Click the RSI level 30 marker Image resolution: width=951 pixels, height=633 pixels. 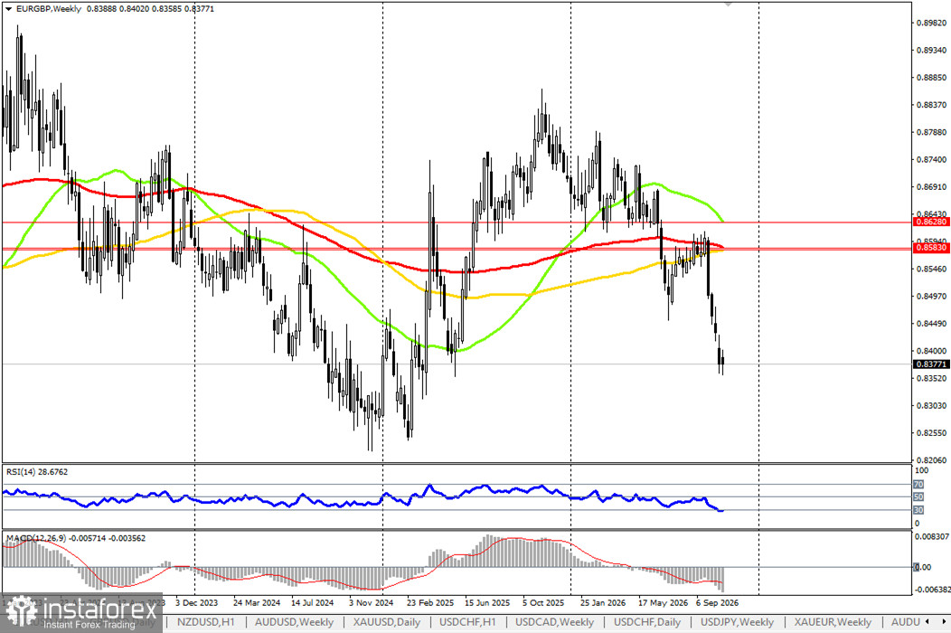tap(918, 510)
